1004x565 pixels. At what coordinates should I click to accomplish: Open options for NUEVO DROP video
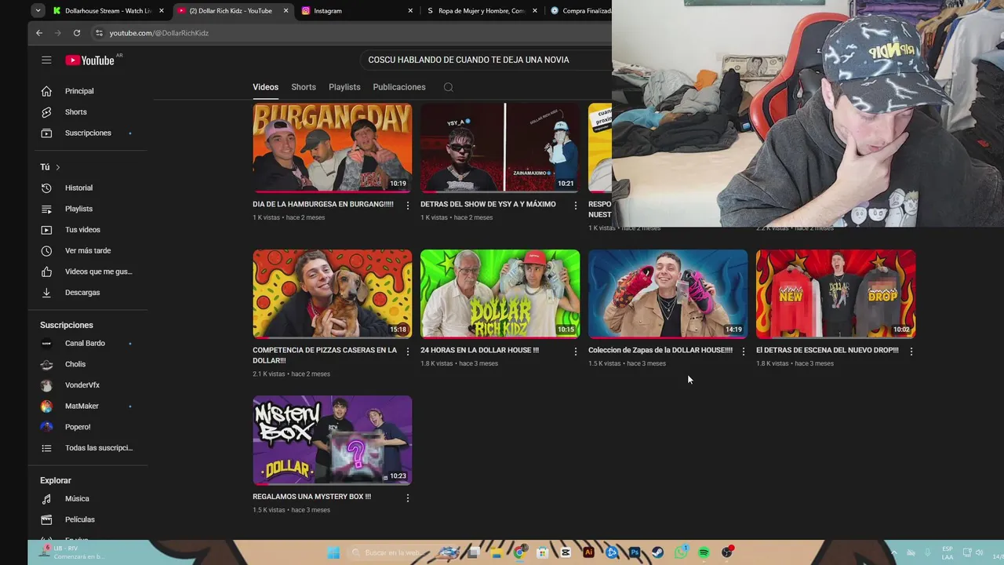(x=911, y=352)
